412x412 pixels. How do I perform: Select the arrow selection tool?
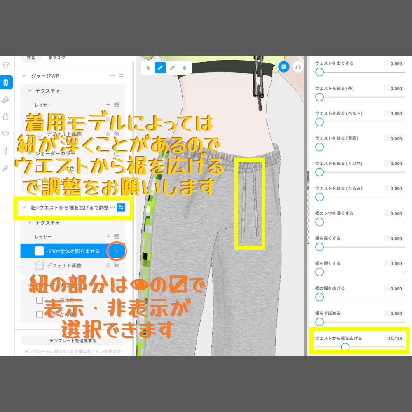pyautogui.click(x=148, y=68)
